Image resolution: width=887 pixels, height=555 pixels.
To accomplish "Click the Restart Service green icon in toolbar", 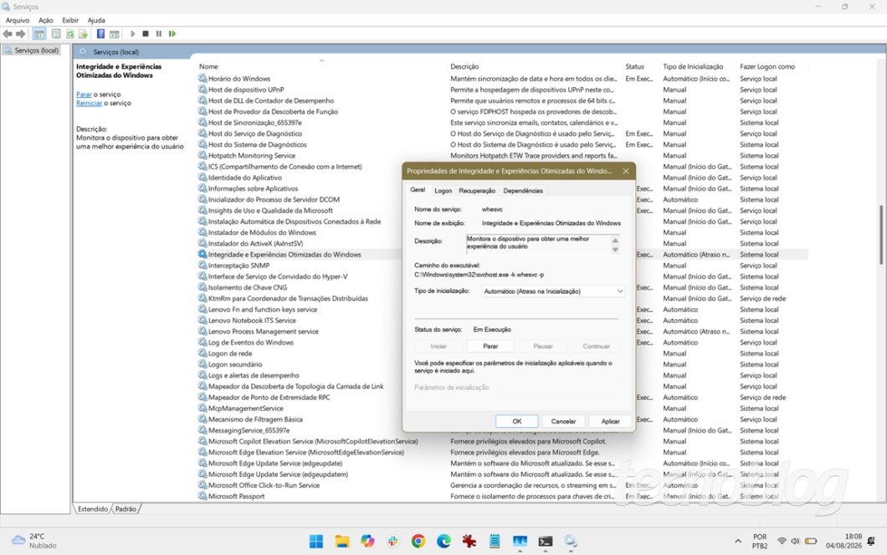I will (x=172, y=34).
